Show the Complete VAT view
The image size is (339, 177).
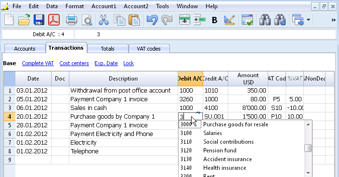(x=38, y=63)
